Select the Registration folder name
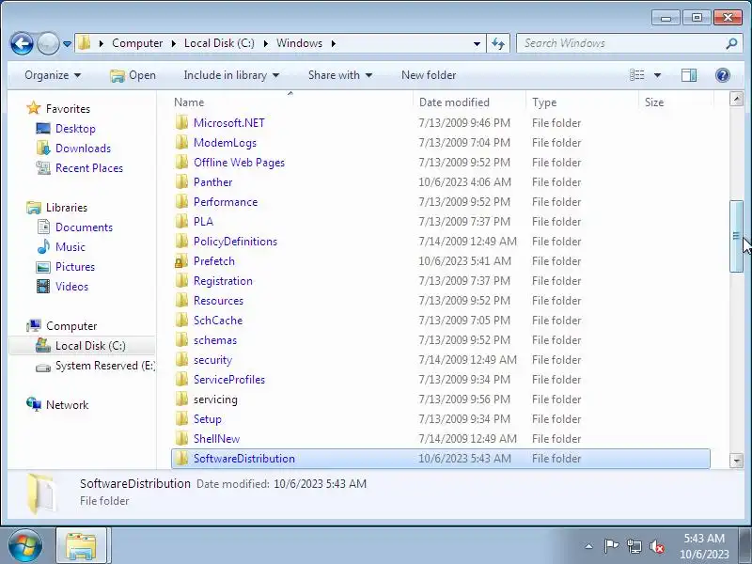 tap(223, 281)
